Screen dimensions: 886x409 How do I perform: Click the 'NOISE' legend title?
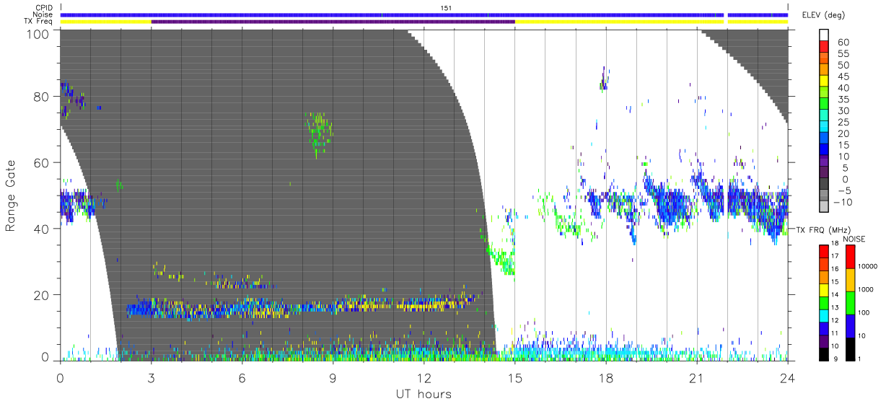(x=856, y=238)
